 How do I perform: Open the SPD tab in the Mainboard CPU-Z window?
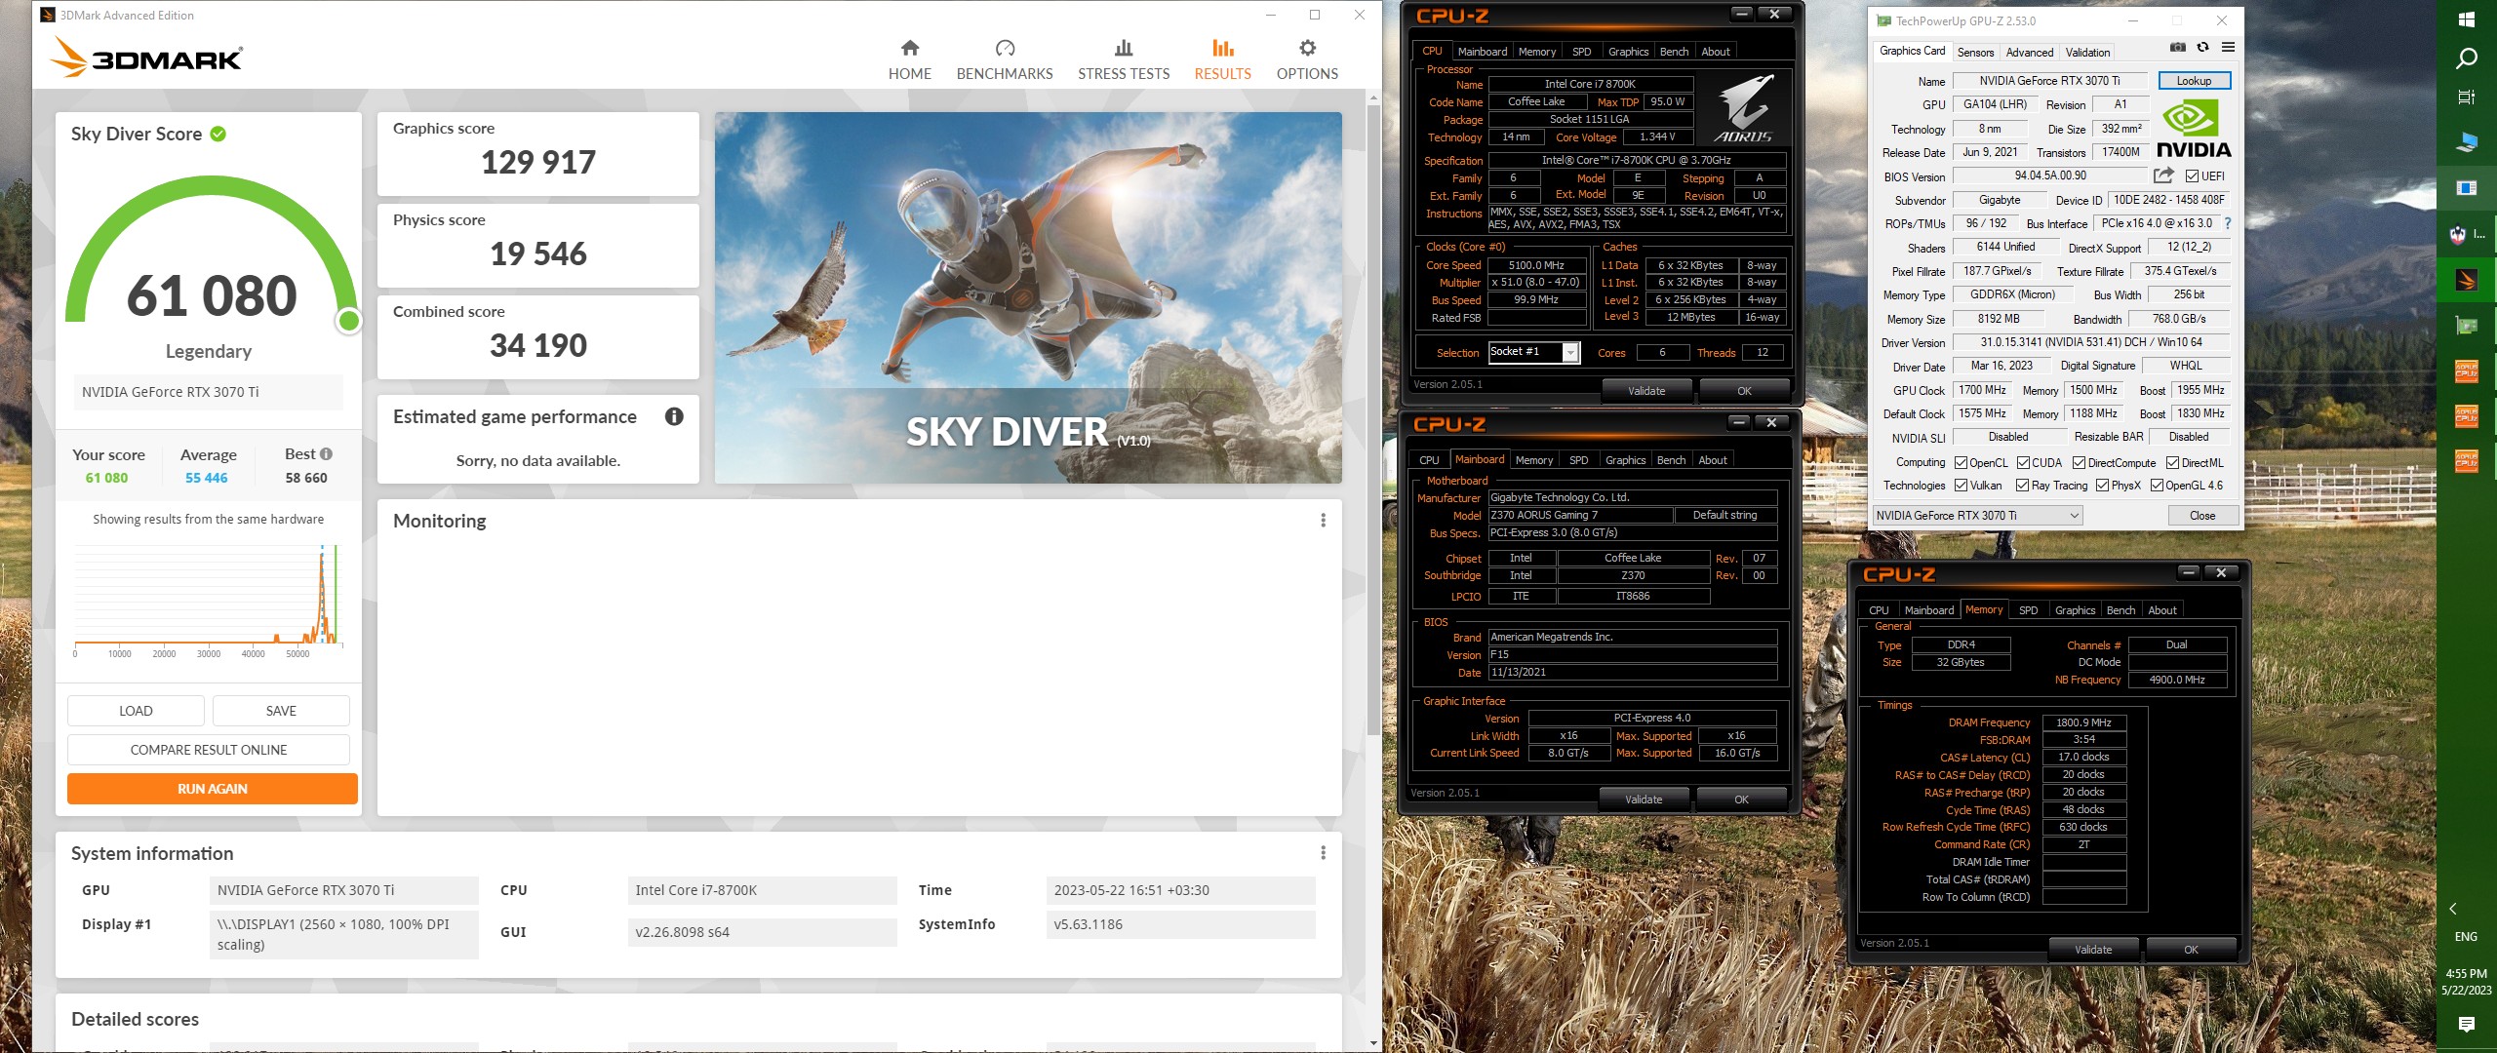(1578, 460)
